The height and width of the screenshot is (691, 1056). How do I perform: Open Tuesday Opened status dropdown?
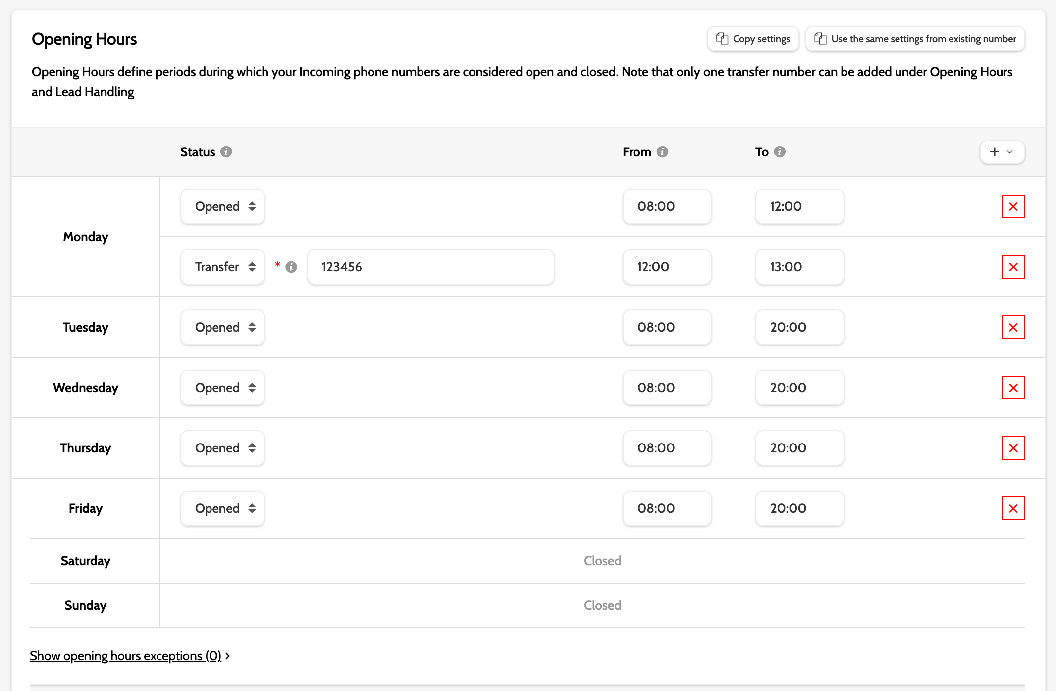pos(222,327)
